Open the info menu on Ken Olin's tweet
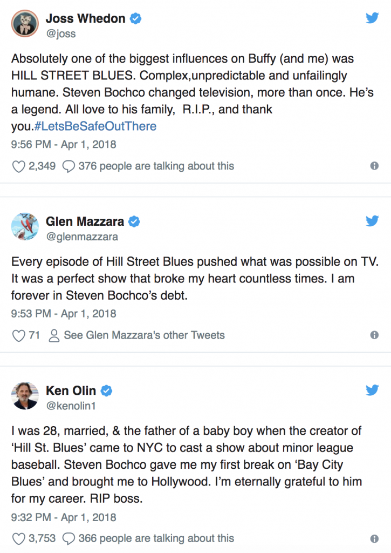391x553 pixels. click(x=374, y=538)
